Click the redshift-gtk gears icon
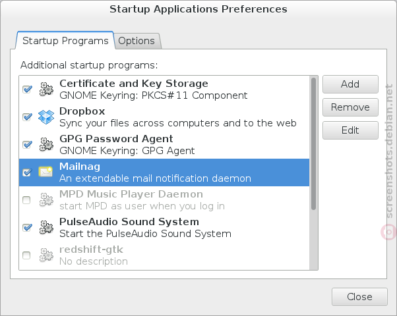 (46, 255)
